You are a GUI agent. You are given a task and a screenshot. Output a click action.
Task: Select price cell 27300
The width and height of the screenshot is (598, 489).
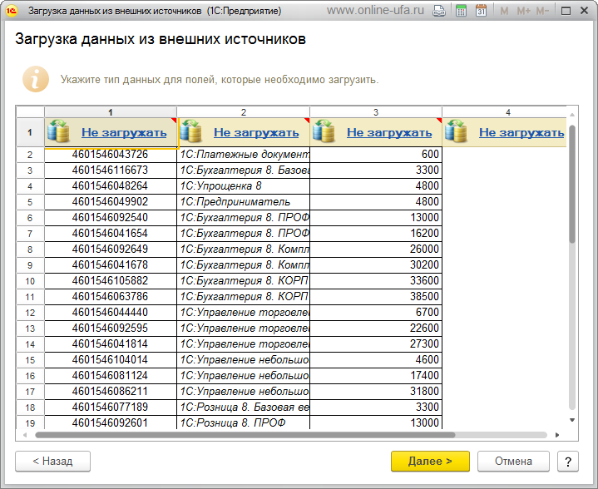pos(376,344)
